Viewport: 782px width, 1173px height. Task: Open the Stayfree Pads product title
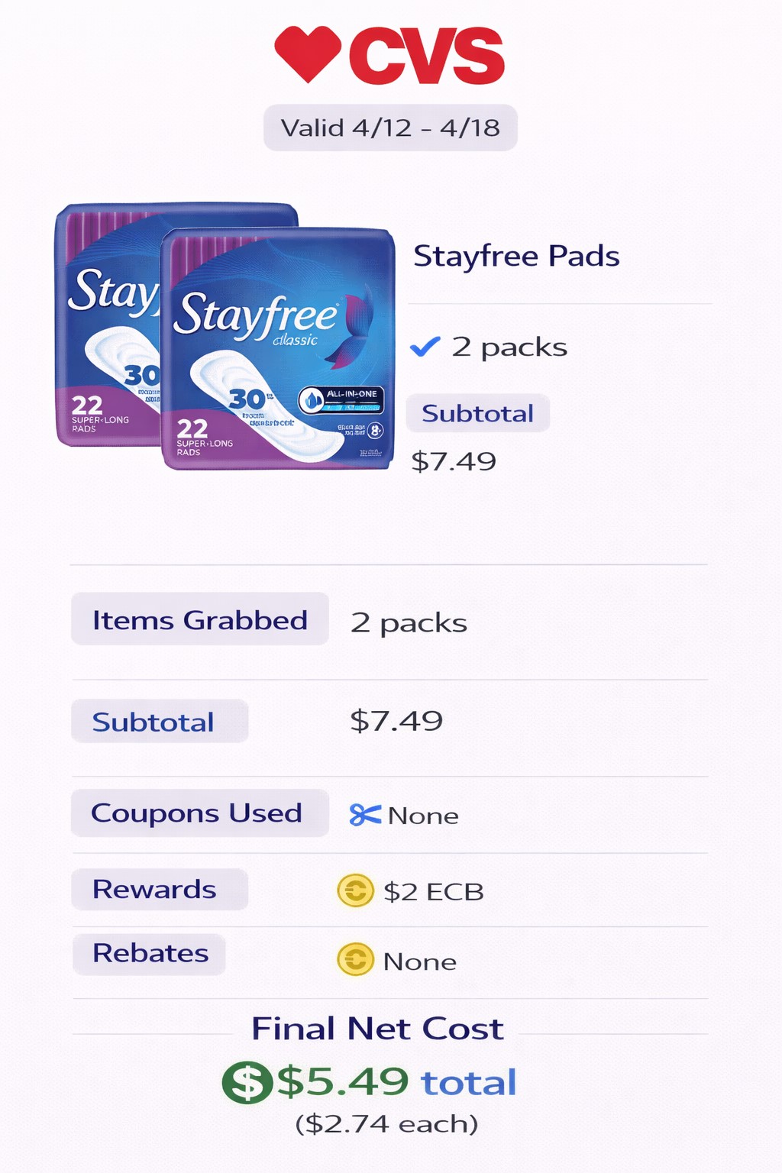tap(516, 256)
